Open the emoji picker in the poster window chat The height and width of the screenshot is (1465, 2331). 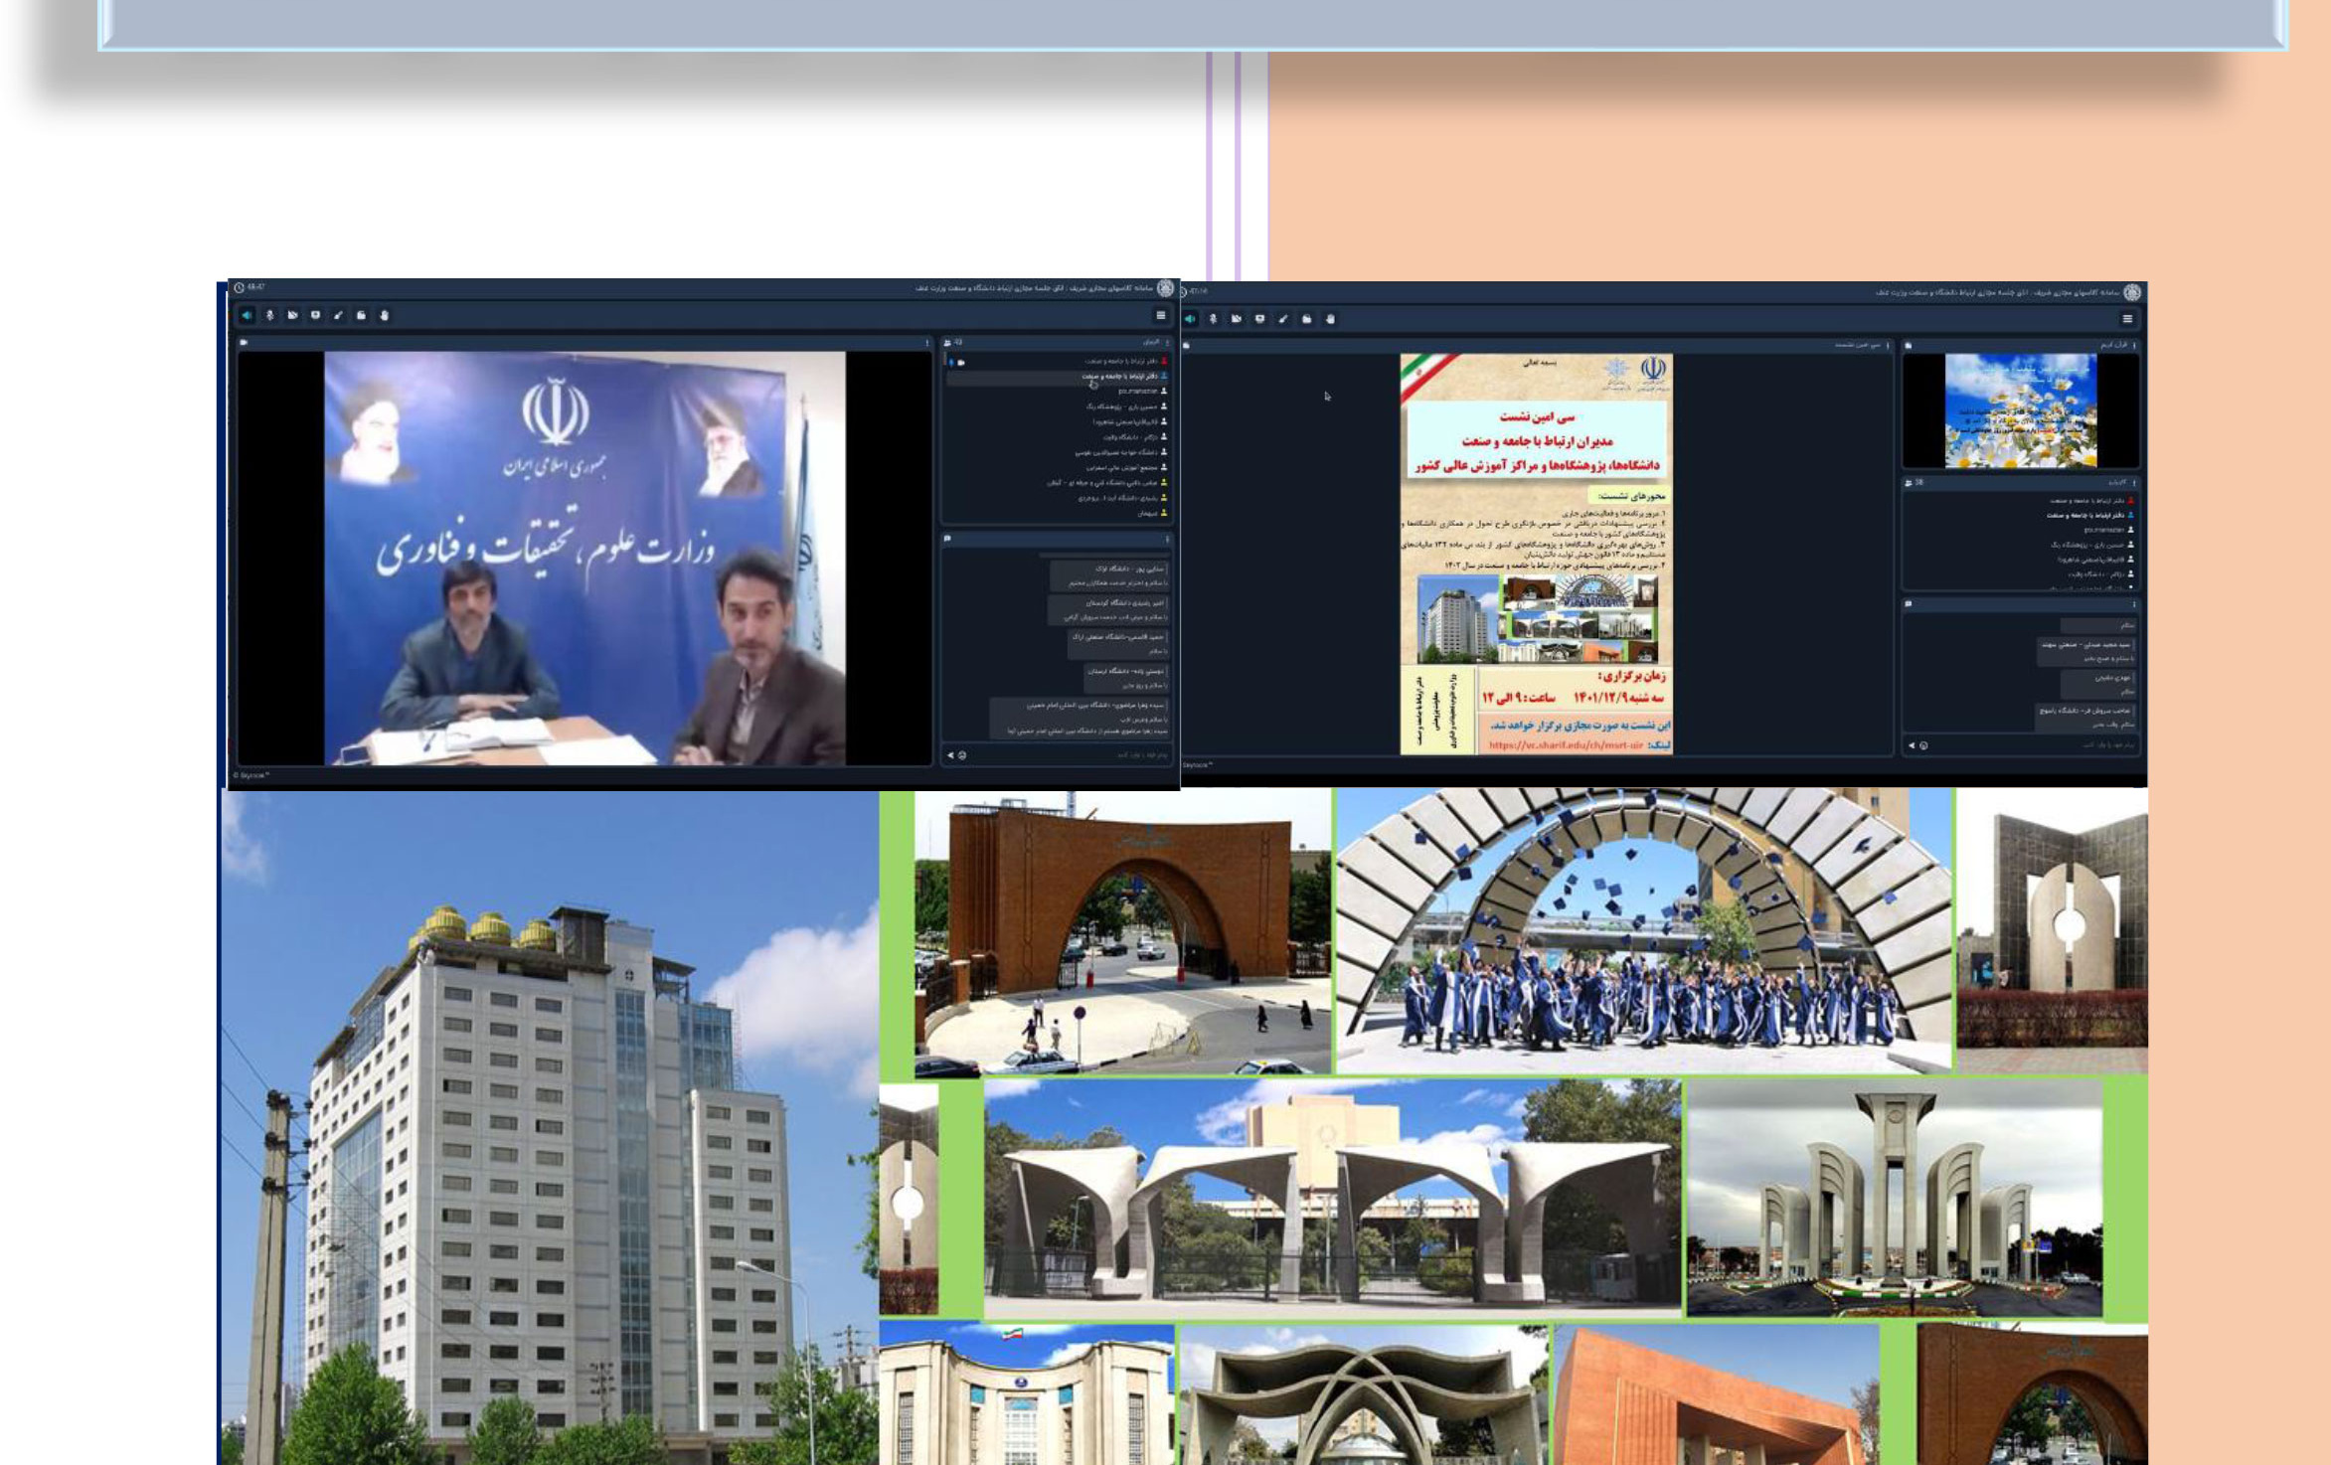click(1923, 745)
